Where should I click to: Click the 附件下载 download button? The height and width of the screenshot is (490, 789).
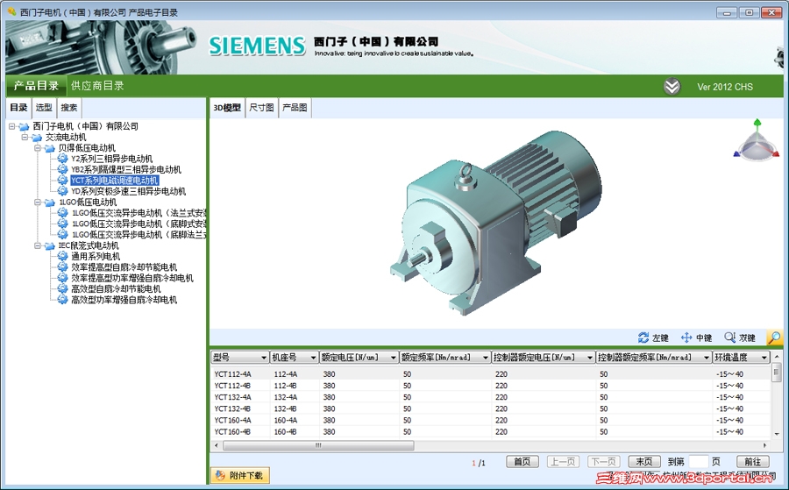(x=240, y=475)
